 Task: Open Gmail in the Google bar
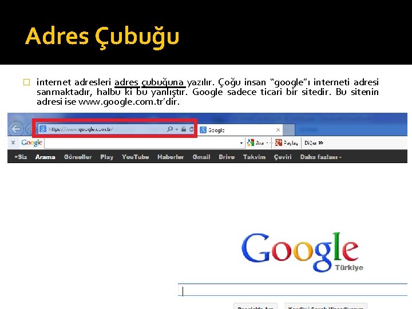click(x=201, y=157)
